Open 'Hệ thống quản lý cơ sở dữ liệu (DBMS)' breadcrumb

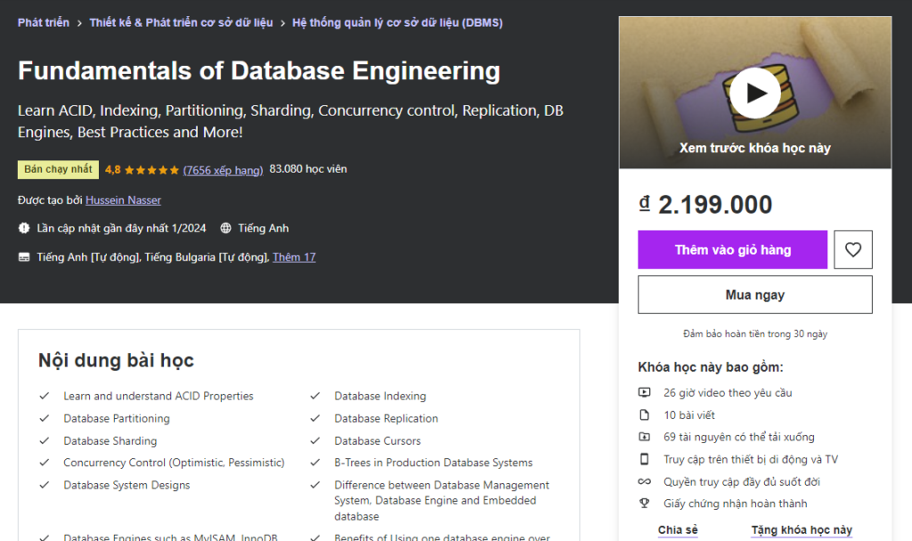coord(397,22)
